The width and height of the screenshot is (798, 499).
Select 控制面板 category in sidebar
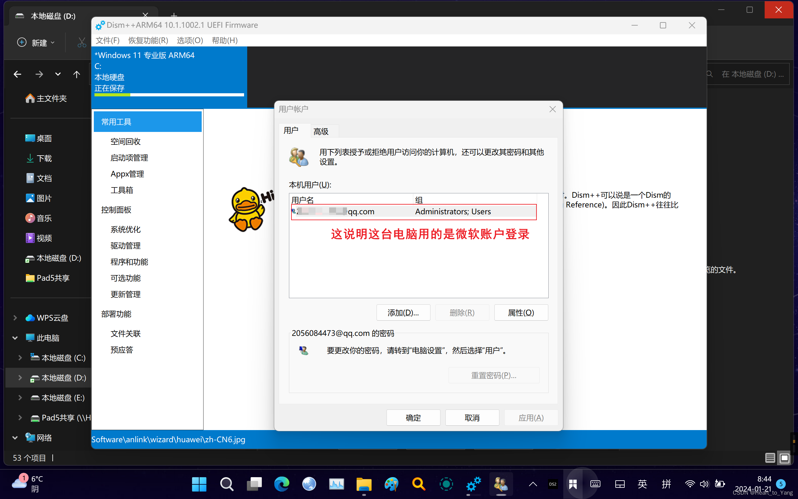coord(116,210)
